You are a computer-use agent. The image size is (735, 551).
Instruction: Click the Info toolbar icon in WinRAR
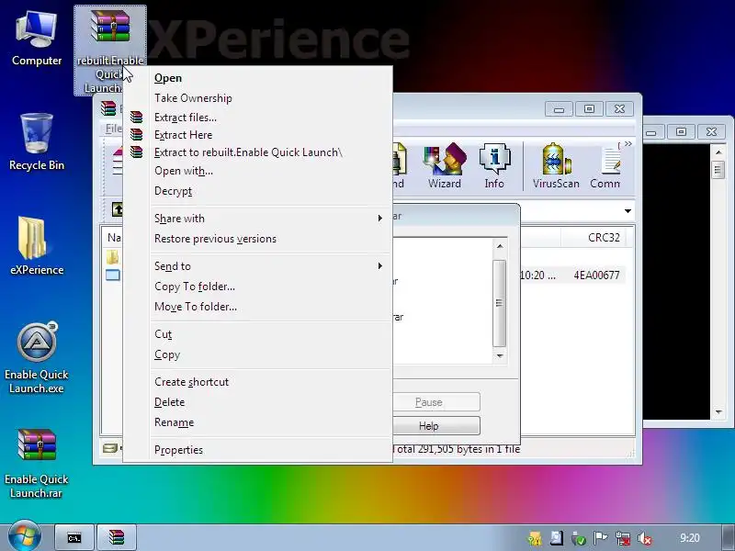(x=494, y=166)
